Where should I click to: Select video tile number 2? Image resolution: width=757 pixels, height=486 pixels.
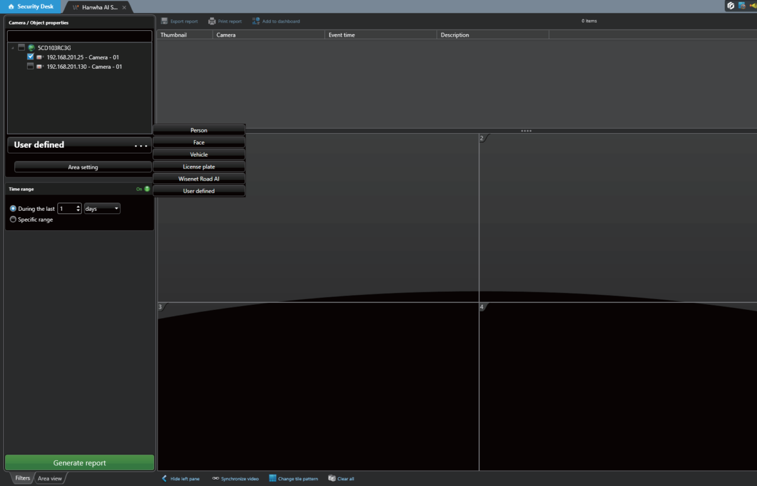coord(618,218)
